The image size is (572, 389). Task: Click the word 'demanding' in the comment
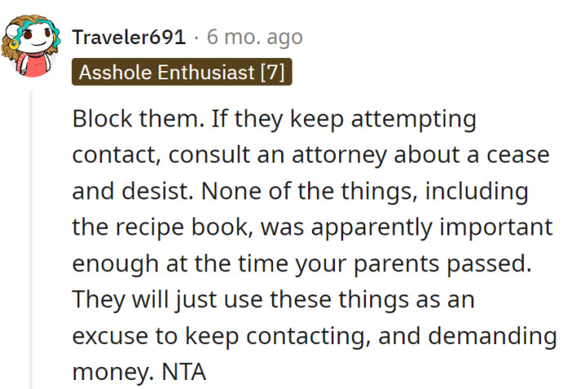[492, 335]
